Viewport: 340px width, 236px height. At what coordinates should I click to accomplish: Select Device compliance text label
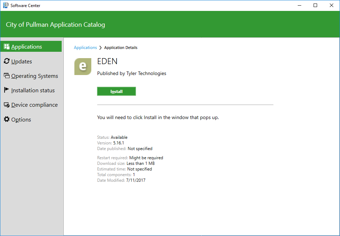34,105
